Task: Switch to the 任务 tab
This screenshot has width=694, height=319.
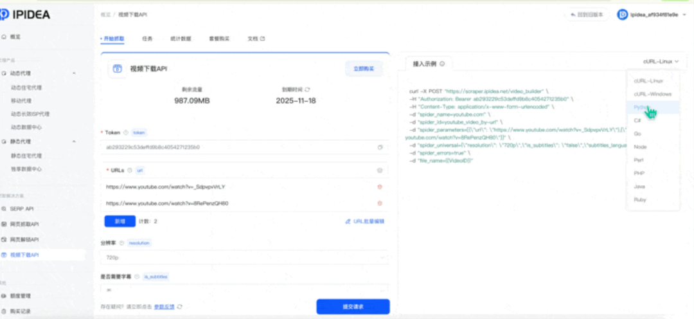Action: pyautogui.click(x=147, y=39)
